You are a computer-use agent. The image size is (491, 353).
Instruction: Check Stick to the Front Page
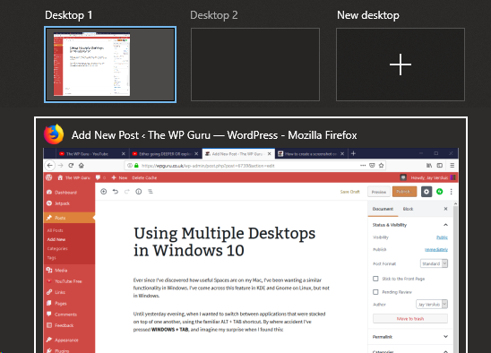coord(375,279)
